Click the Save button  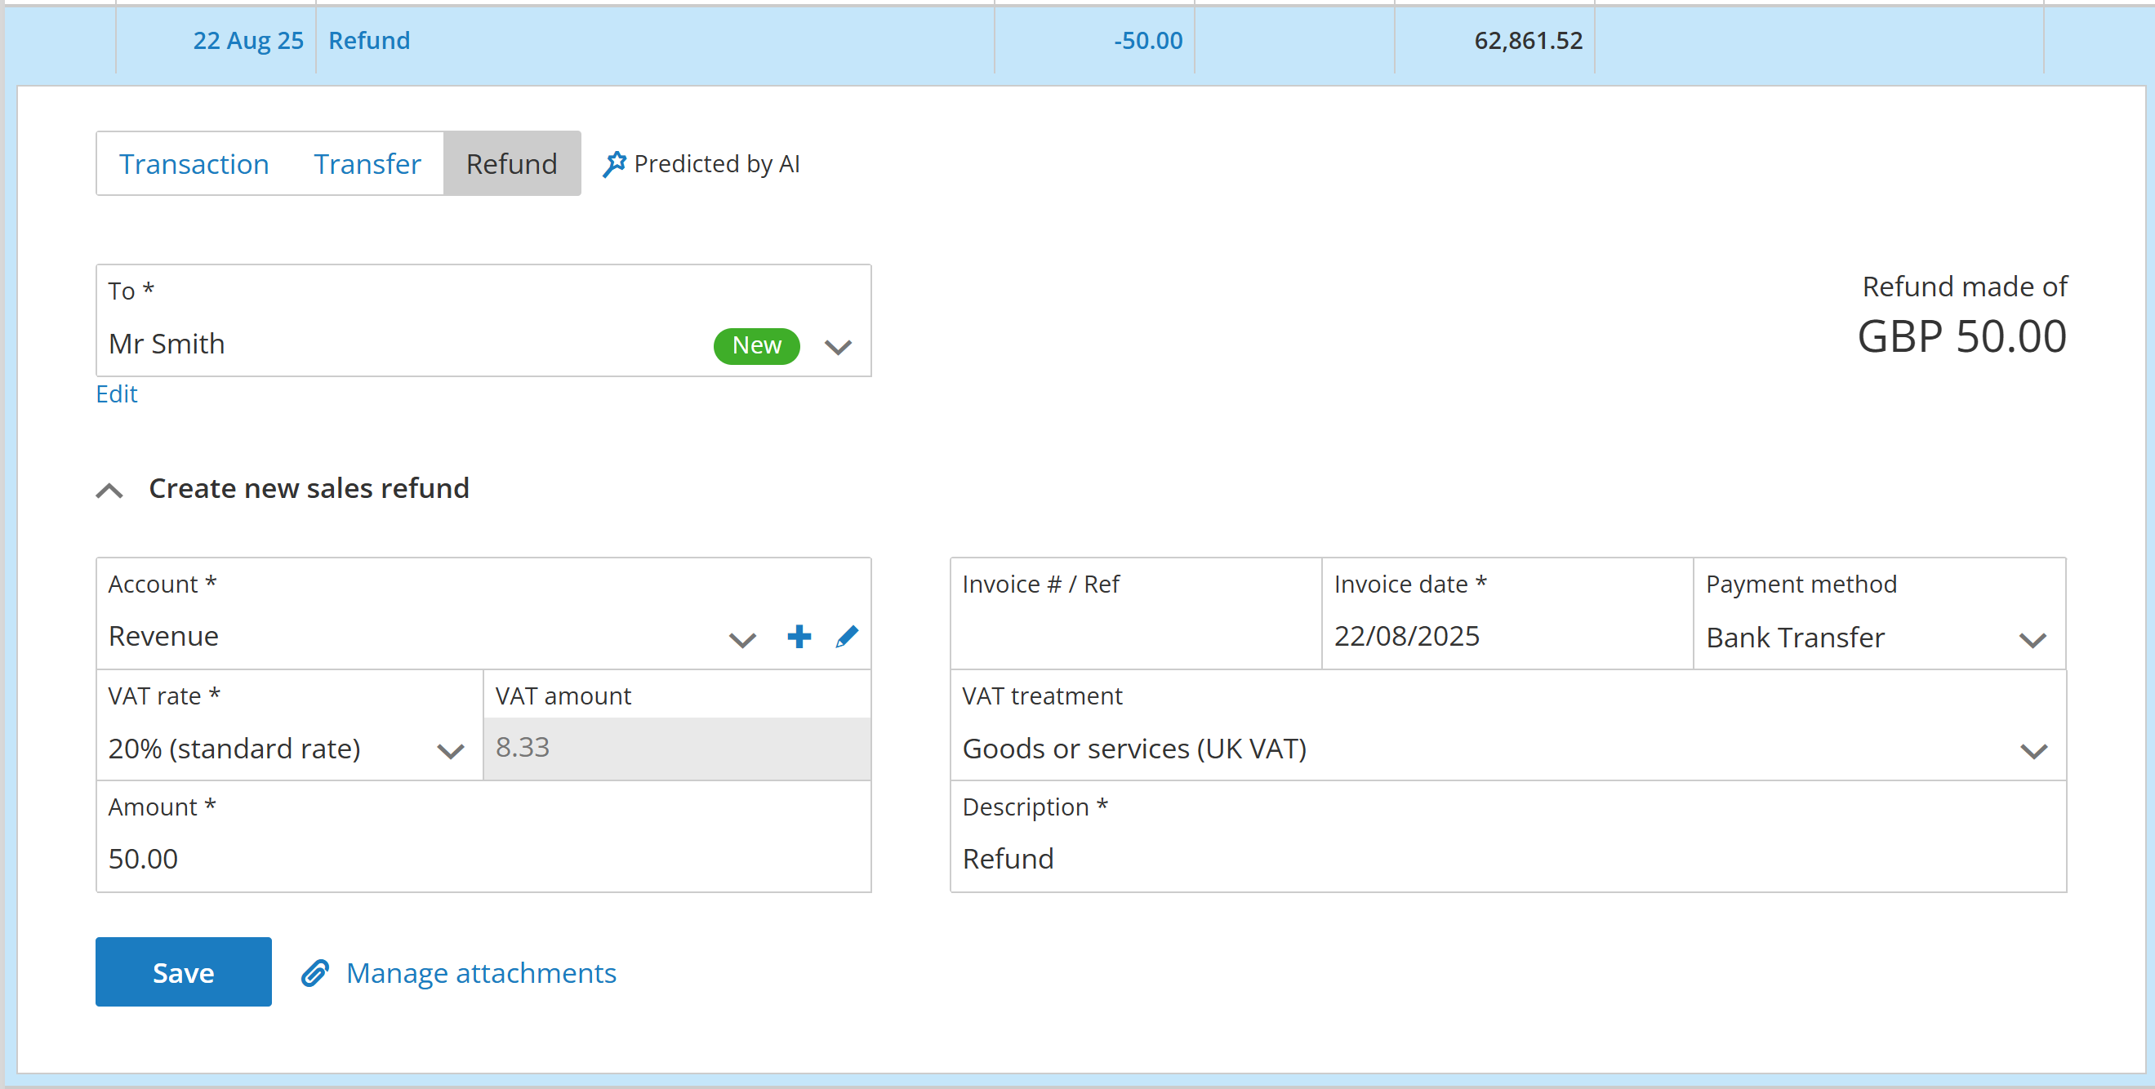click(183, 972)
